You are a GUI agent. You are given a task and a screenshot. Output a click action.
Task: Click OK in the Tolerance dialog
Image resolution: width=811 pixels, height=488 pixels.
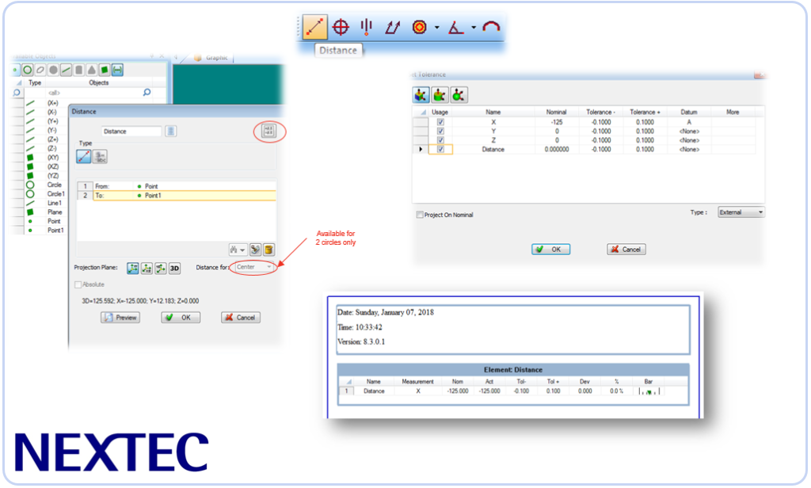(x=551, y=250)
